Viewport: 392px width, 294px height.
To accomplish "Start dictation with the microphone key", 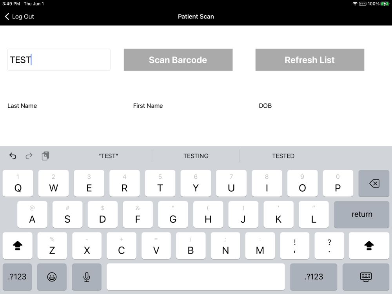I will (87, 277).
